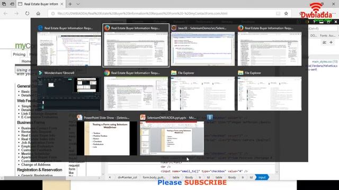Click the Firefox icon of the highlighted window
339x190 pixels.
point(107,28)
